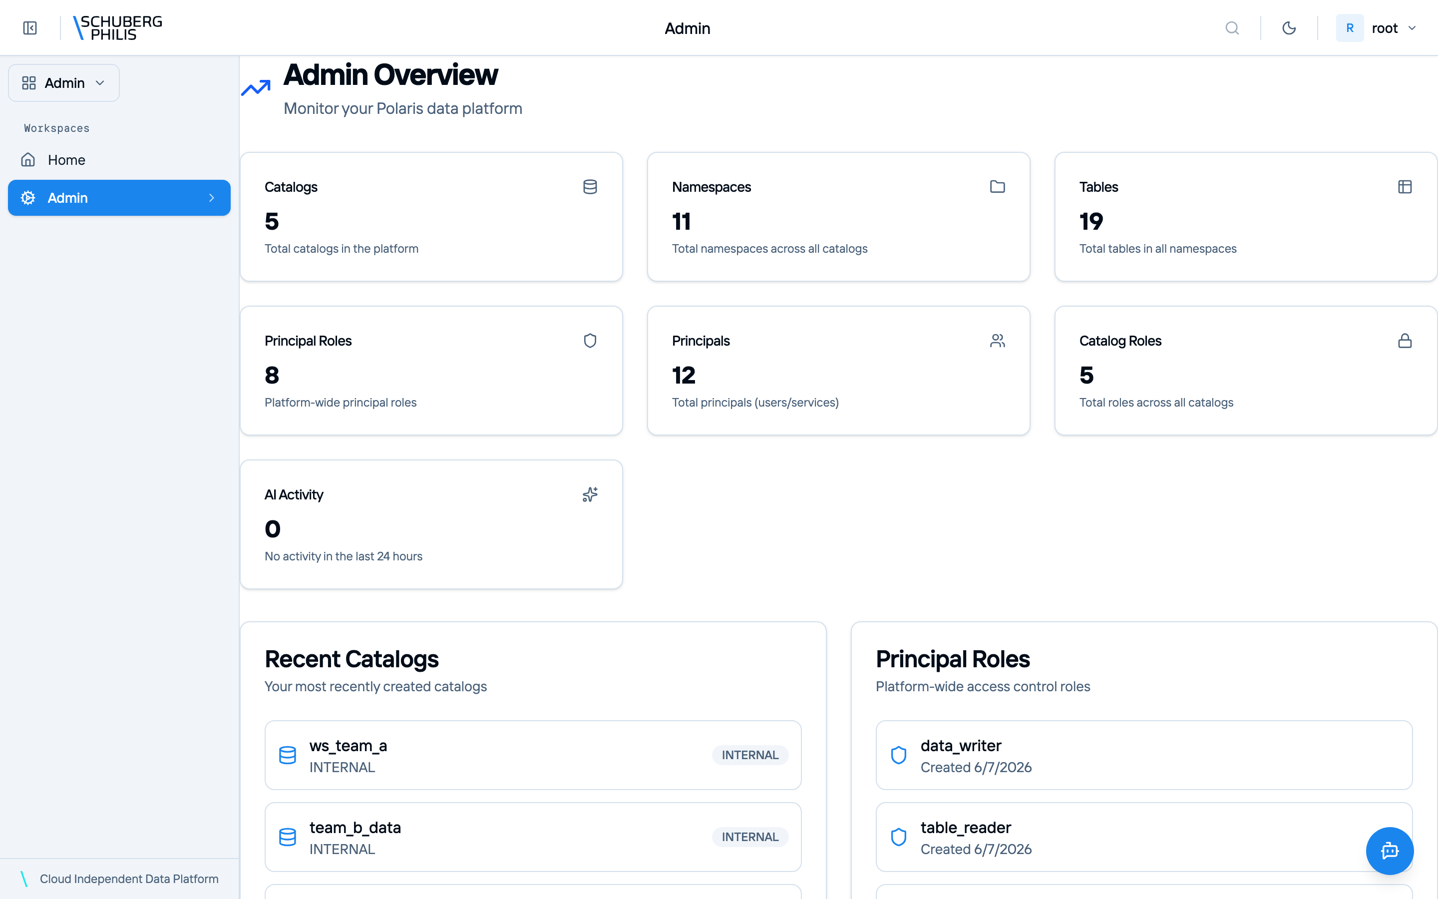Click the Home house icon
This screenshot has width=1438, height=899.
click(28, 160)
